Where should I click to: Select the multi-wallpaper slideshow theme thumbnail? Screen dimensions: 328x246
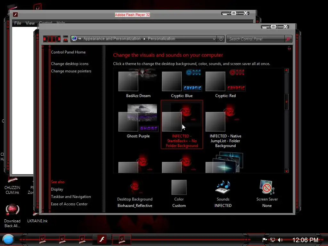224,163
